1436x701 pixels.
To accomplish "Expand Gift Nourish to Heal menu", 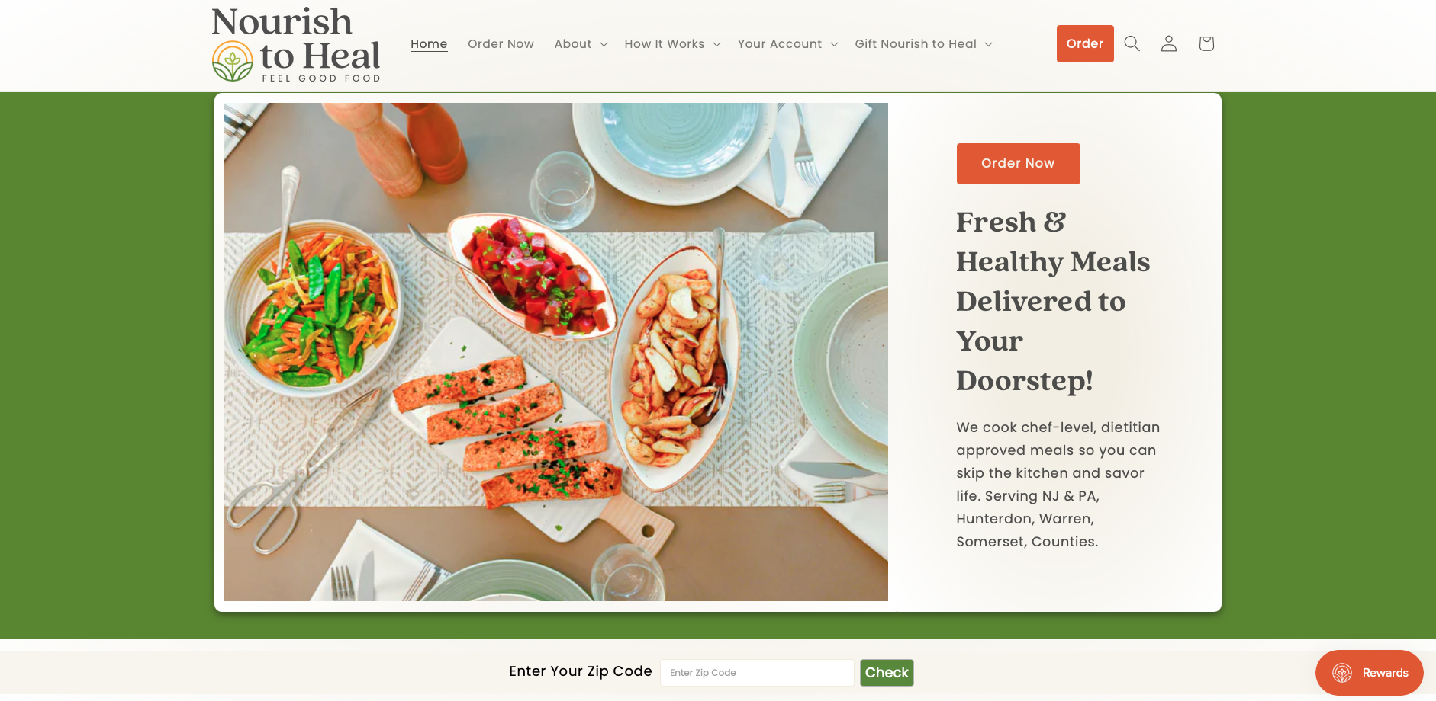I will pos(923,44).
